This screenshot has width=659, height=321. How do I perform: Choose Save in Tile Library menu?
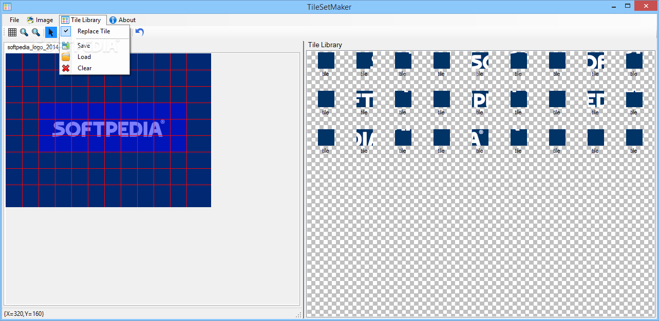point(95,46)
